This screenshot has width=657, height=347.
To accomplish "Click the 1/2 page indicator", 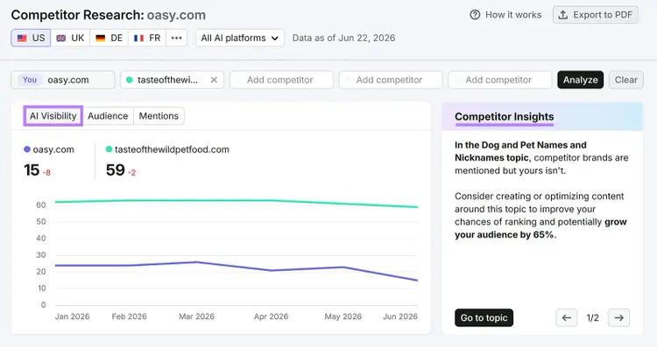I will click(x=592, y=318).
